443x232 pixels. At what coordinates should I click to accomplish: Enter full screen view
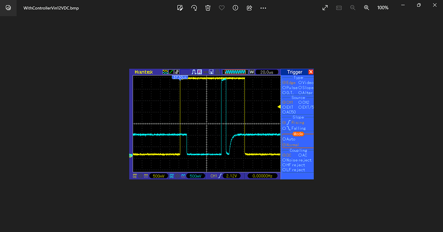[325, 8]
